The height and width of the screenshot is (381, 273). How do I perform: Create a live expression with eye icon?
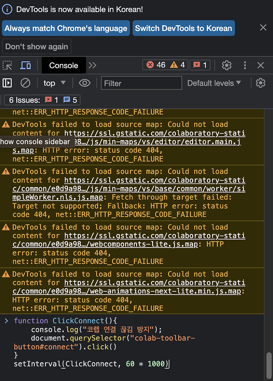pyautogui.click(x=85, y=83)
